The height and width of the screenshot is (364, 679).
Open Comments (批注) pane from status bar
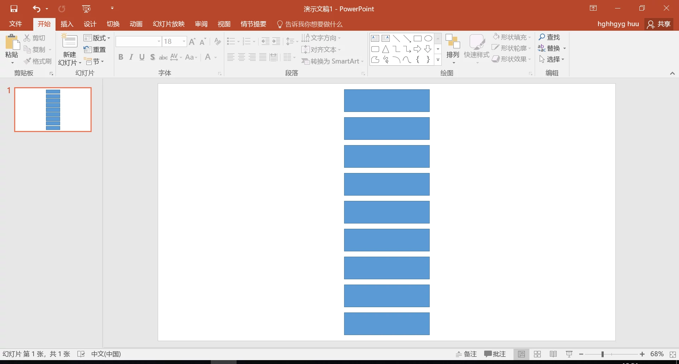click(x=495, y=354)
